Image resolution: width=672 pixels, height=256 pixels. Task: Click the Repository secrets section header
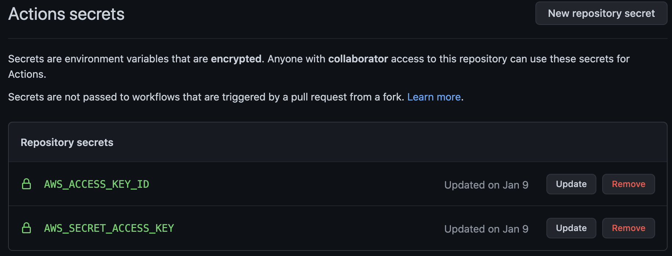point(67,142)
